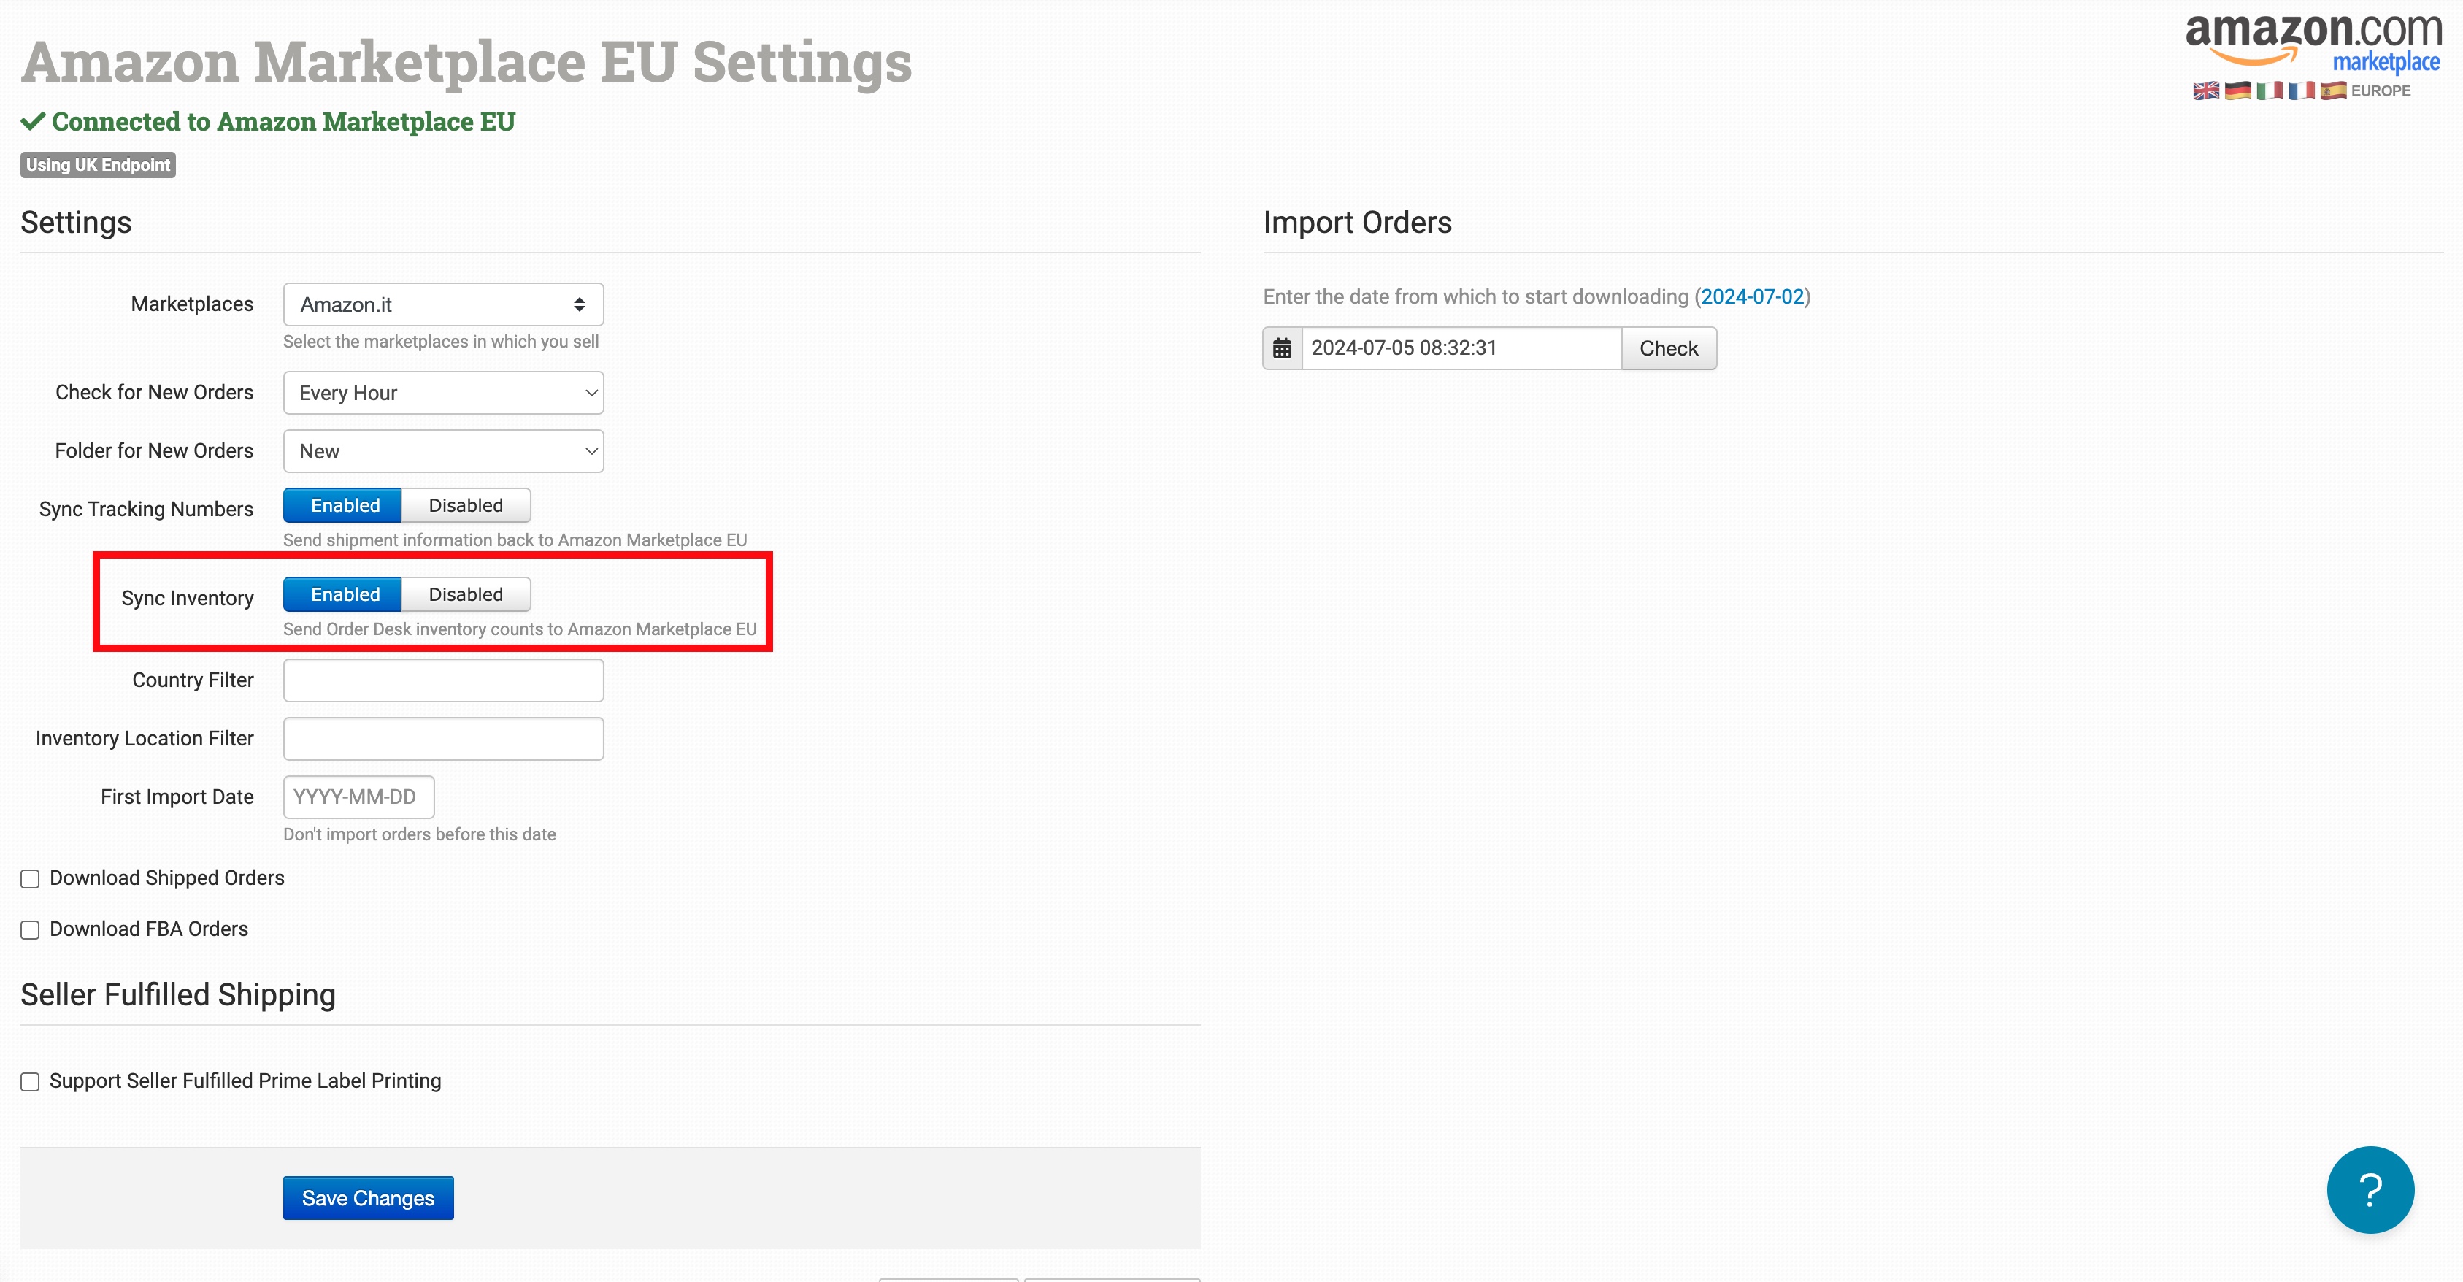Expand the Check for New Orders dropdown
2463x1282 pixels.
point(442,393)
